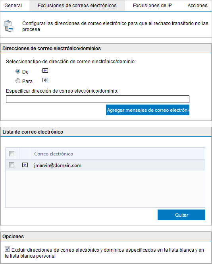Viewport: 212px width, 264px height.
Task: Check the select-all checkbox in list header
Action: 12,153
